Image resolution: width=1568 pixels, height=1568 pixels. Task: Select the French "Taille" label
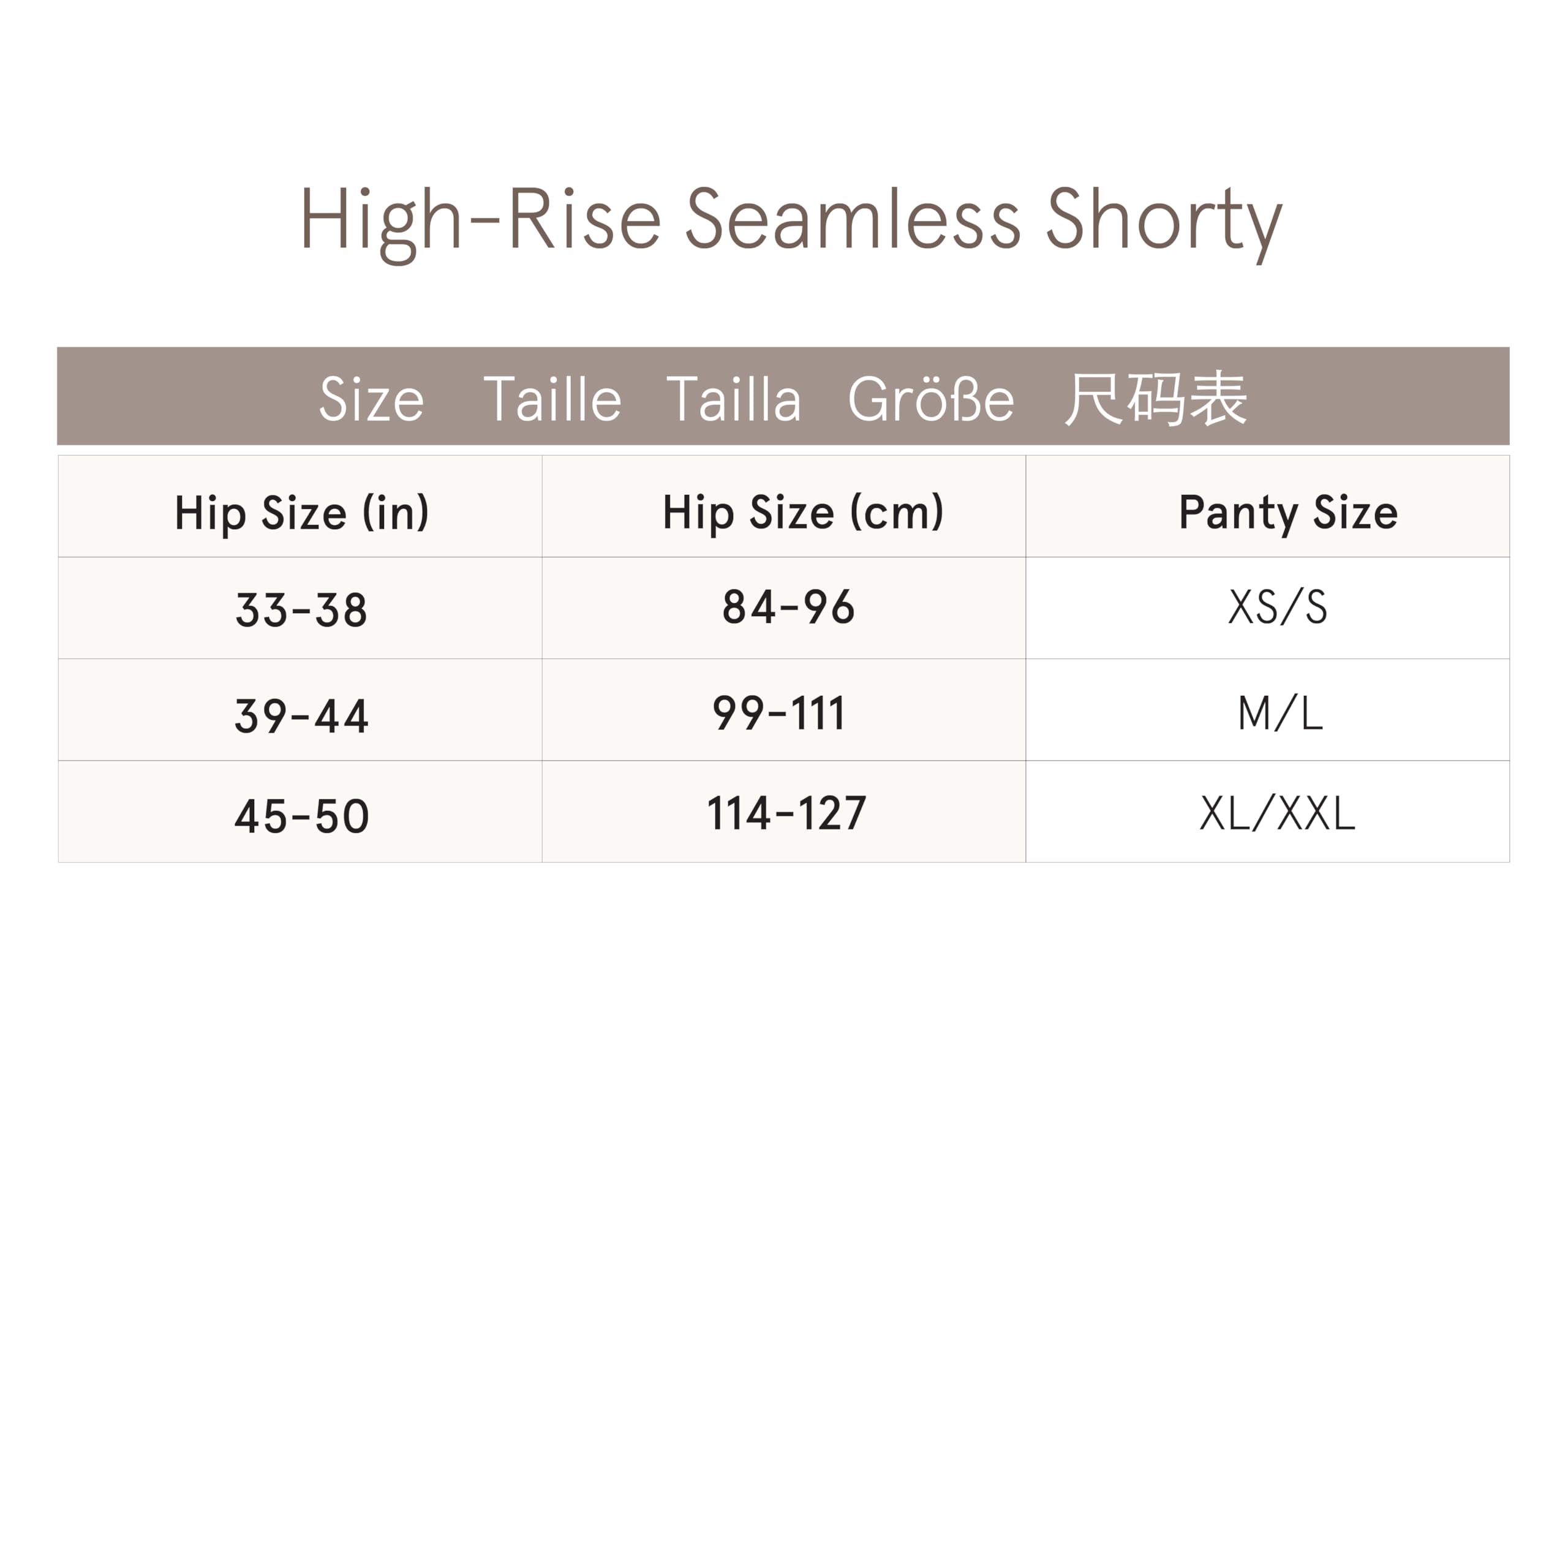552,399
